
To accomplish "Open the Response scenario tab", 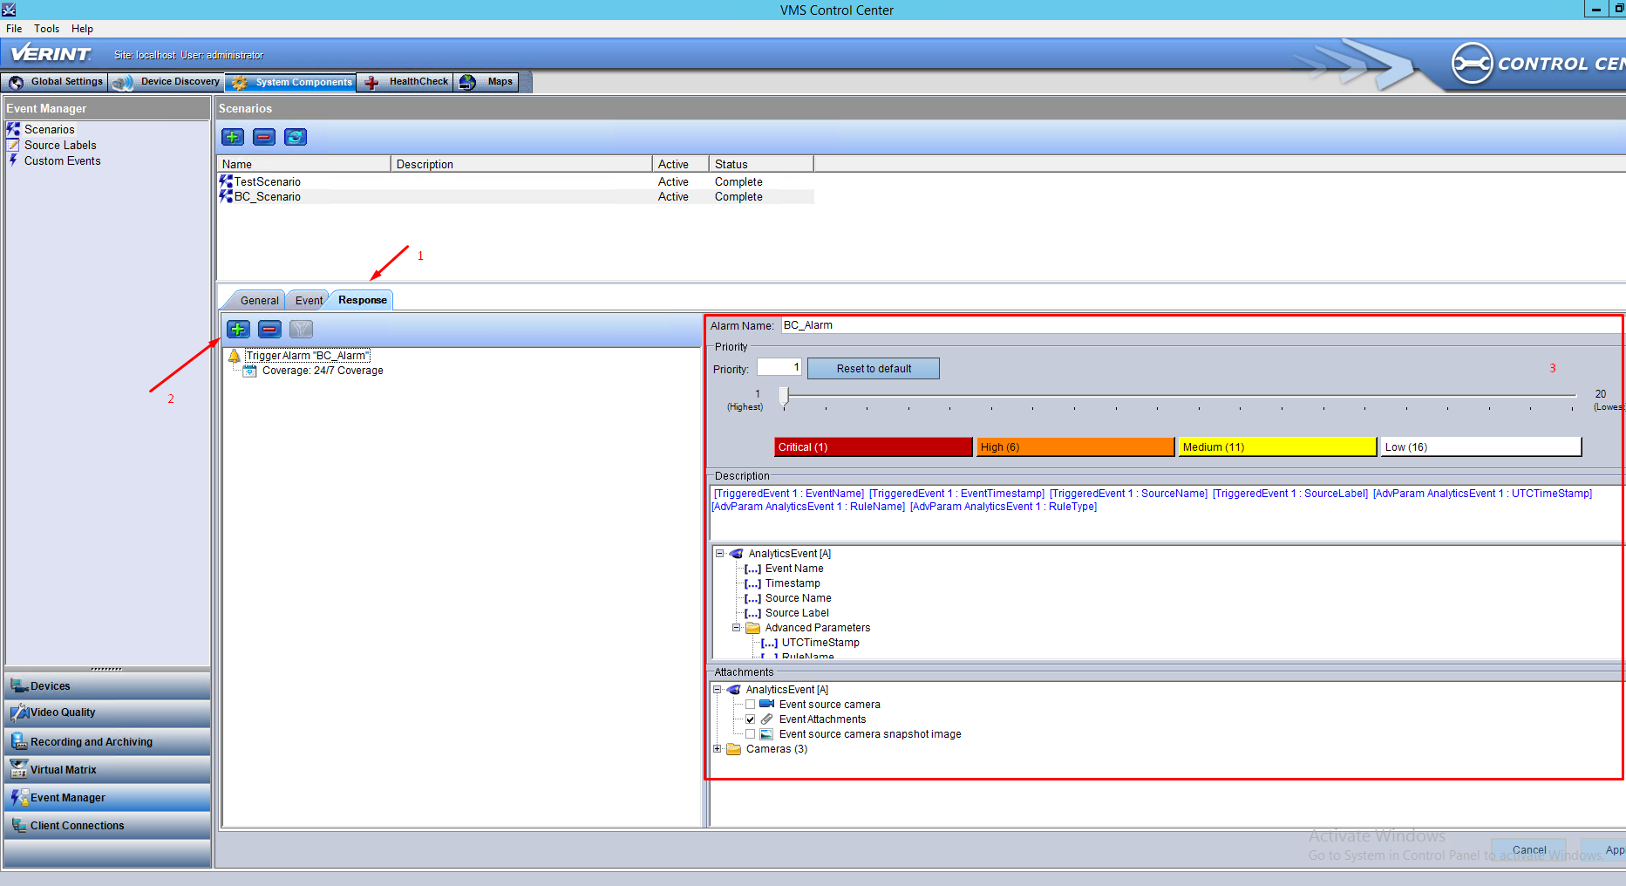I will point(363,300).
